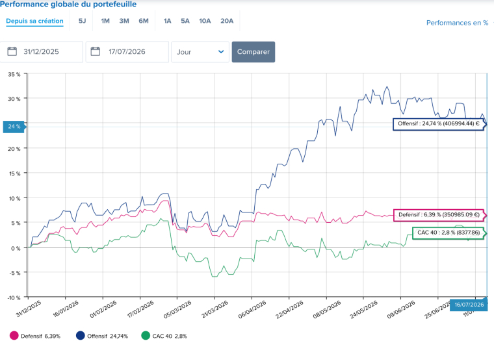Viewport: 494px width, 343px height.
Task: Click the 24/05/2026 x-axis label
Action: pos(363,309)
